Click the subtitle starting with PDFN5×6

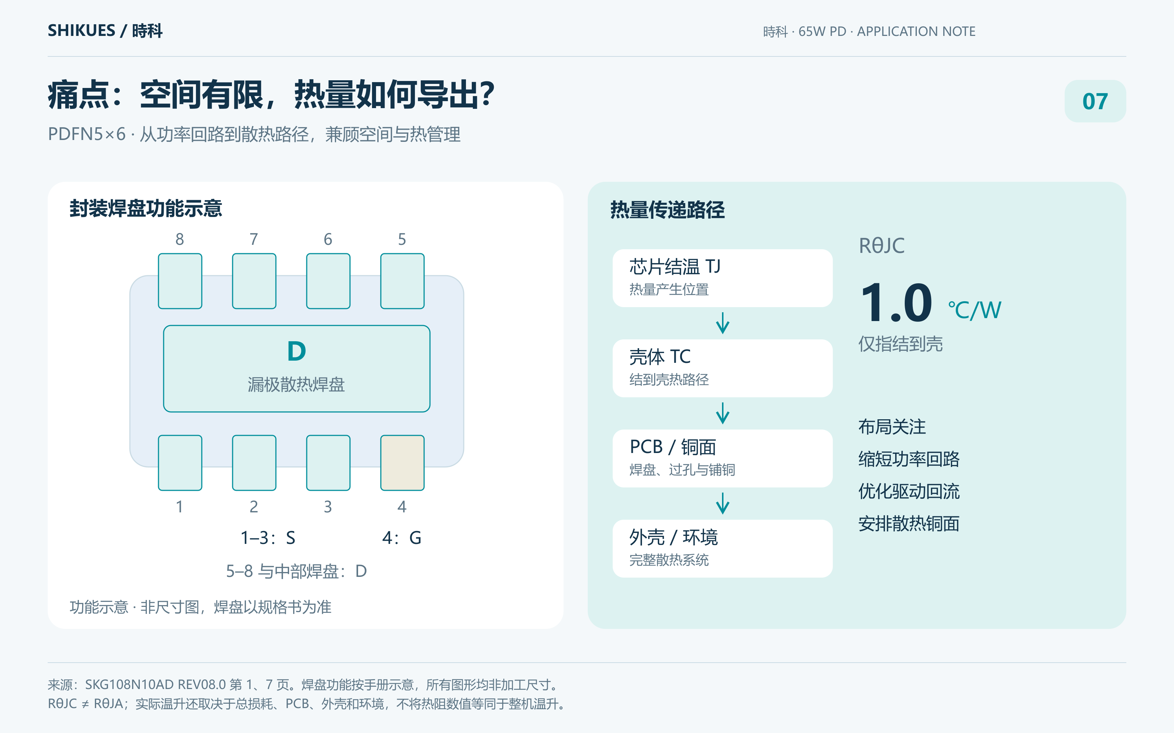254,134
